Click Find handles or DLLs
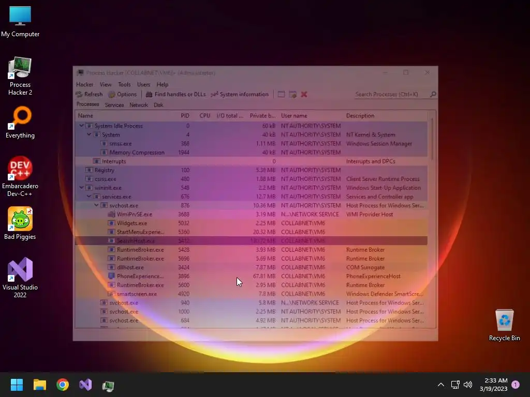 pos(175,95)
